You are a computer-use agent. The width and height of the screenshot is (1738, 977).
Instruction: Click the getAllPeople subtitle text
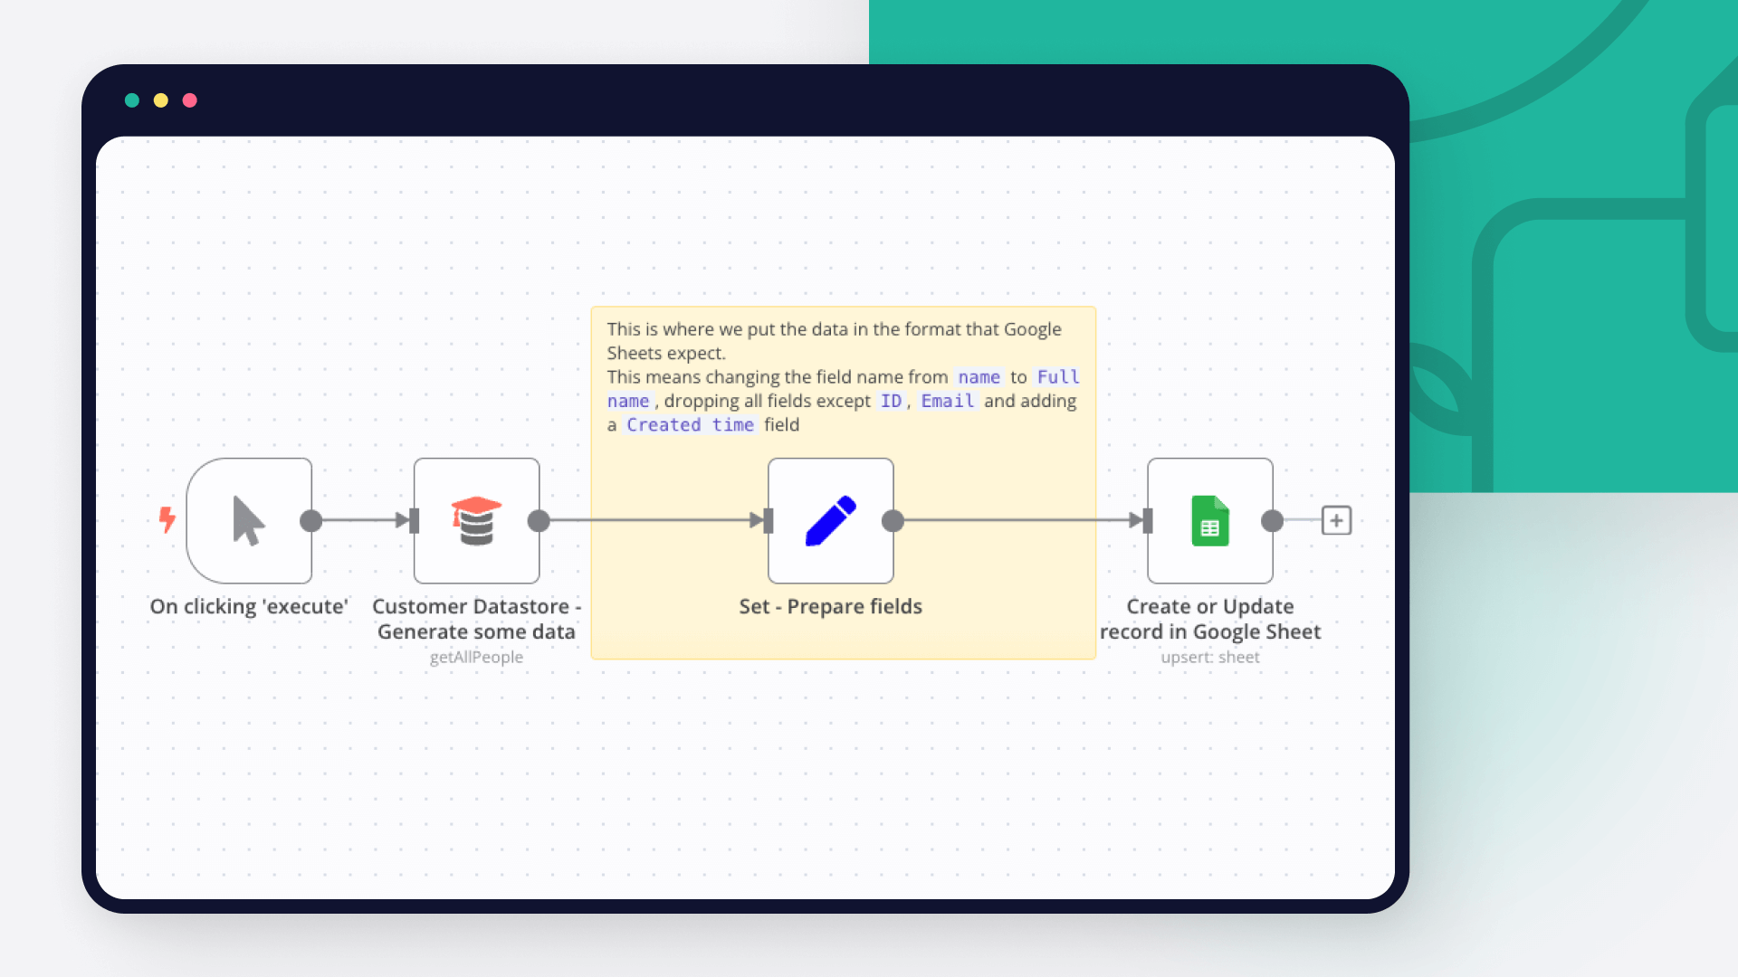point(477,657)
